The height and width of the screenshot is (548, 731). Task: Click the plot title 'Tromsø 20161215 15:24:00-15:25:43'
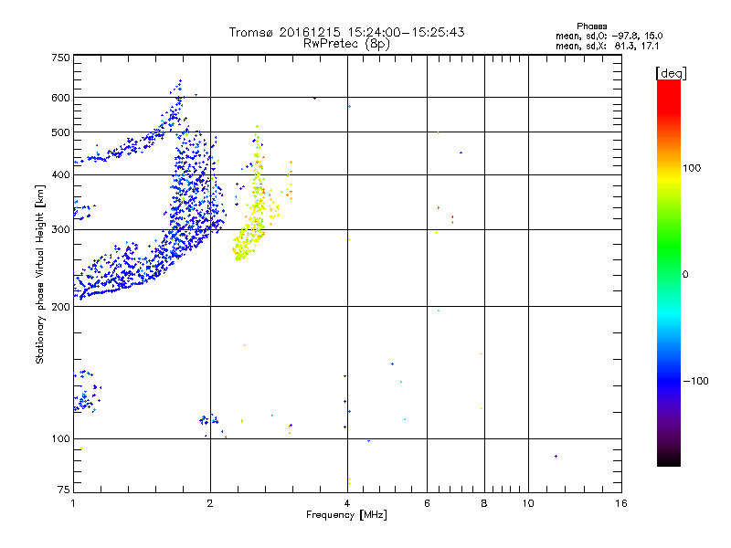[346, 32]
